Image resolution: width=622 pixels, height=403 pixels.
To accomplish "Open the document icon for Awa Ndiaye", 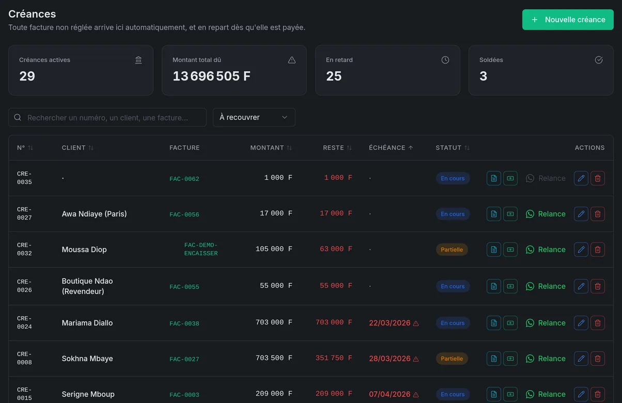I will pos(494,214).
